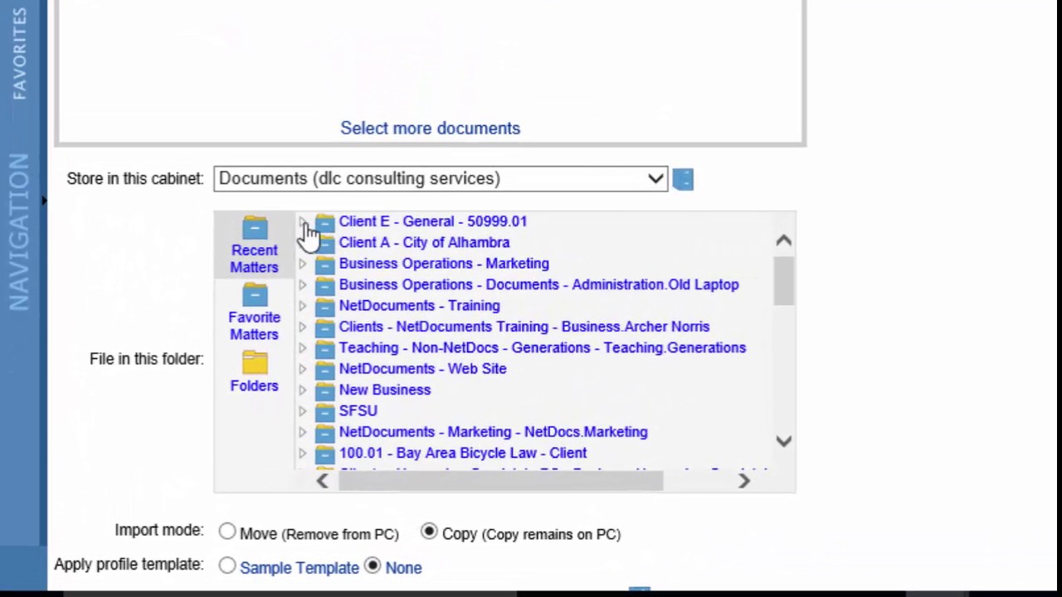
Task: Click folder icon of Teaching - Non-NetDocs
Action: 324,348
